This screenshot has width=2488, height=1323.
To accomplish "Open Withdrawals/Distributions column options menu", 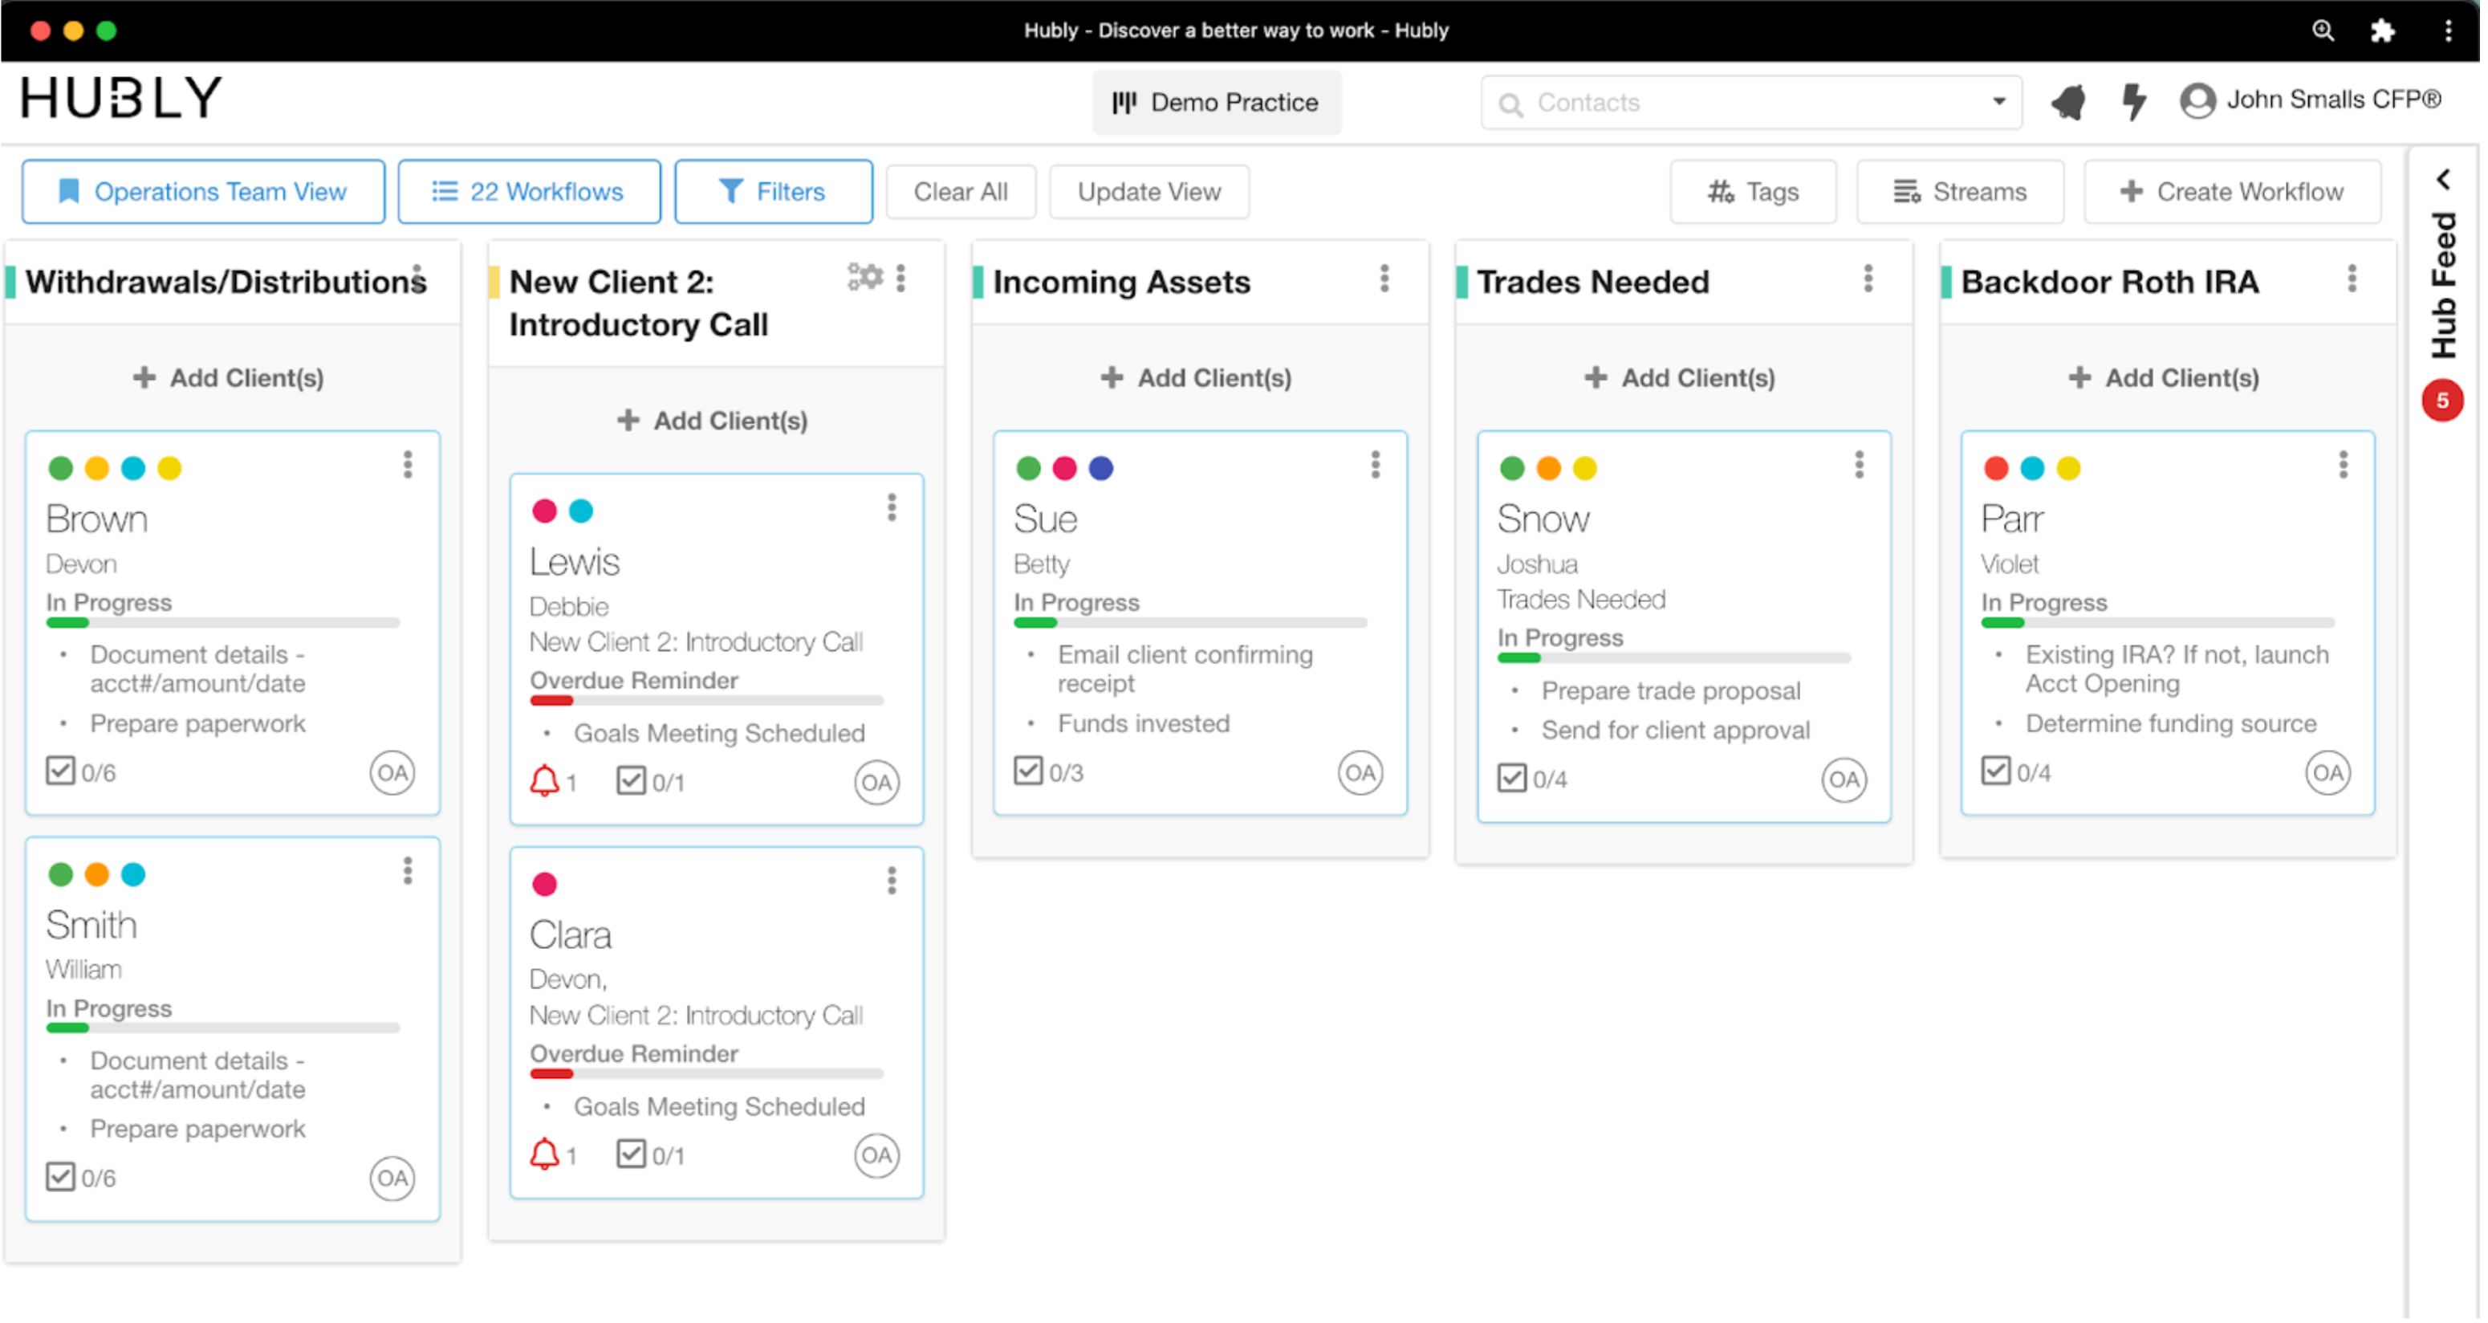I will [417, 279].
